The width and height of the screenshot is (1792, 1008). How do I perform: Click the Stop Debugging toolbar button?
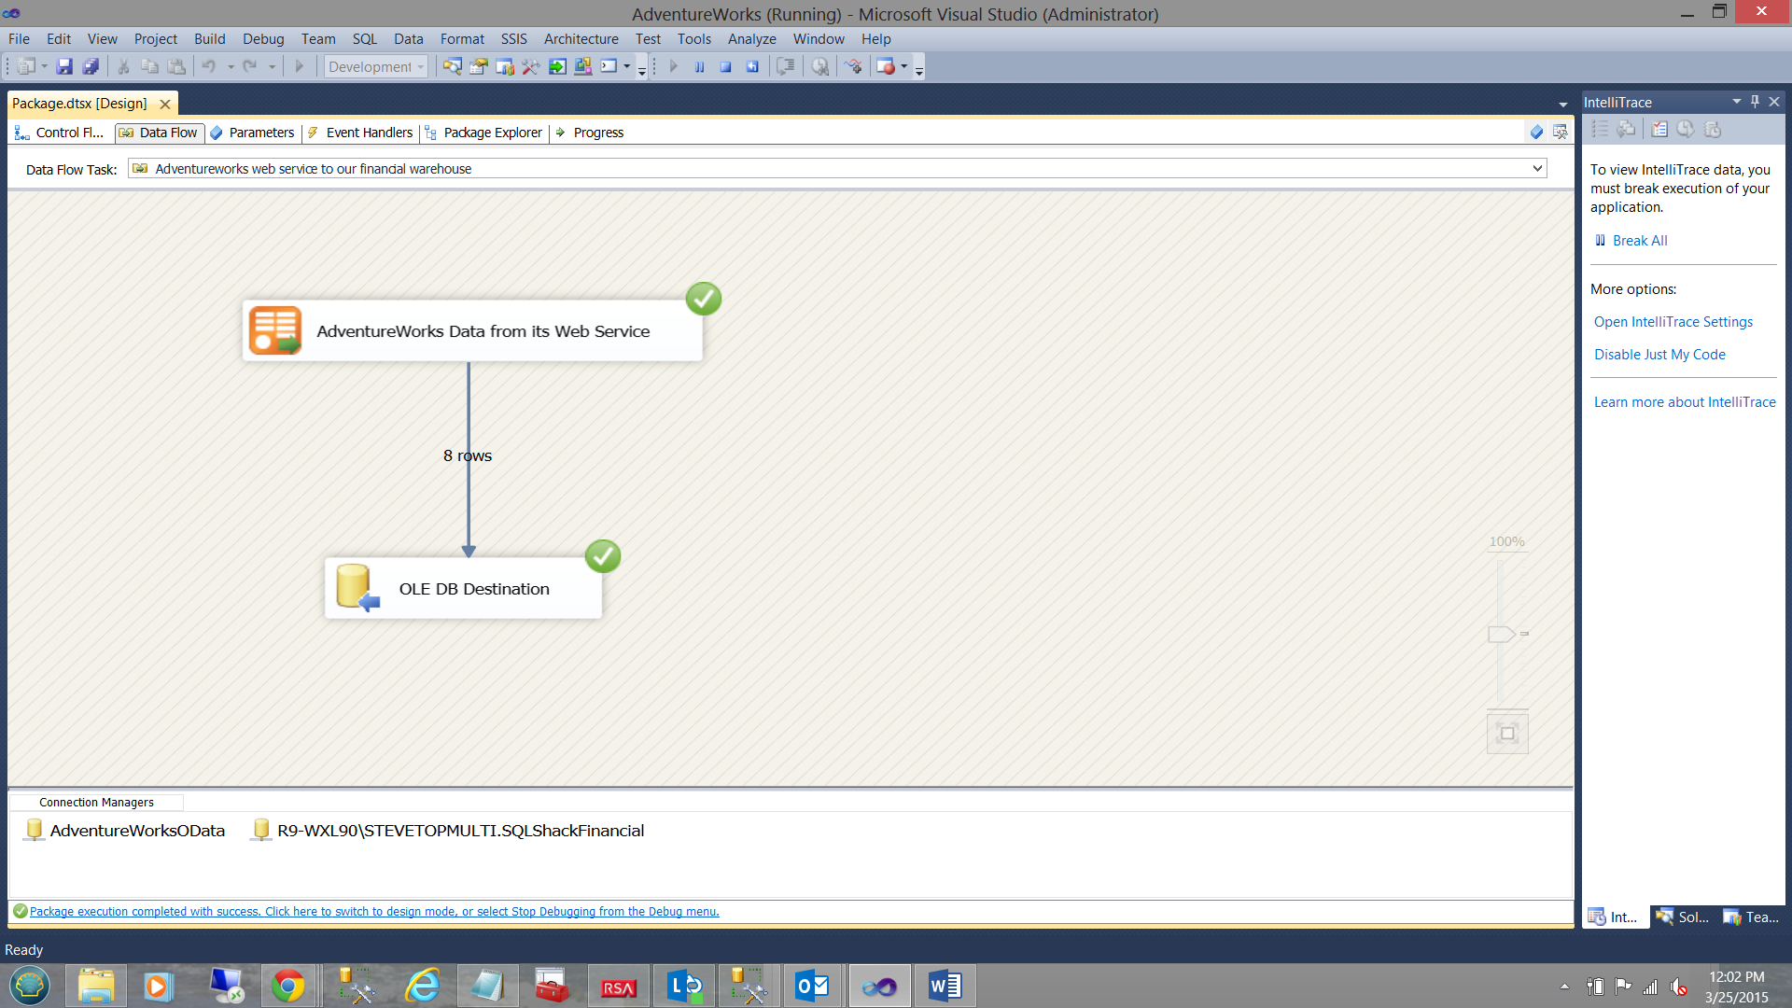pos(725,66)
